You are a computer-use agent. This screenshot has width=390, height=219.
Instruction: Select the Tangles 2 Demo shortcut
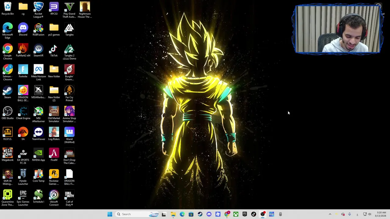click(69, 52)
